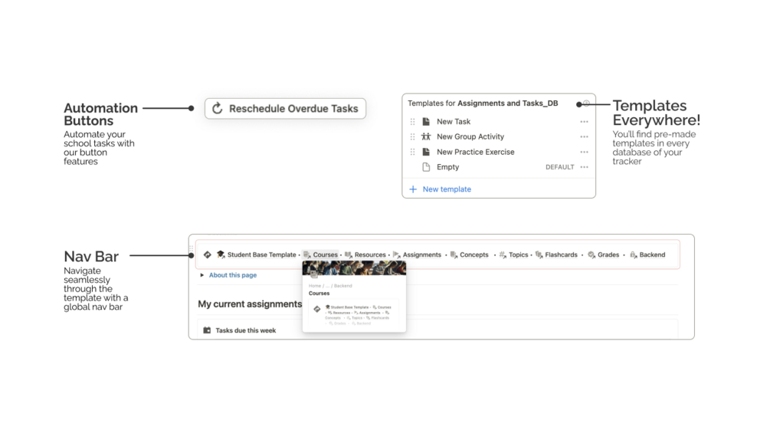The image size is (770, 433).
Task: Open the Empty template options menu
Action: [x=584, y=167]
